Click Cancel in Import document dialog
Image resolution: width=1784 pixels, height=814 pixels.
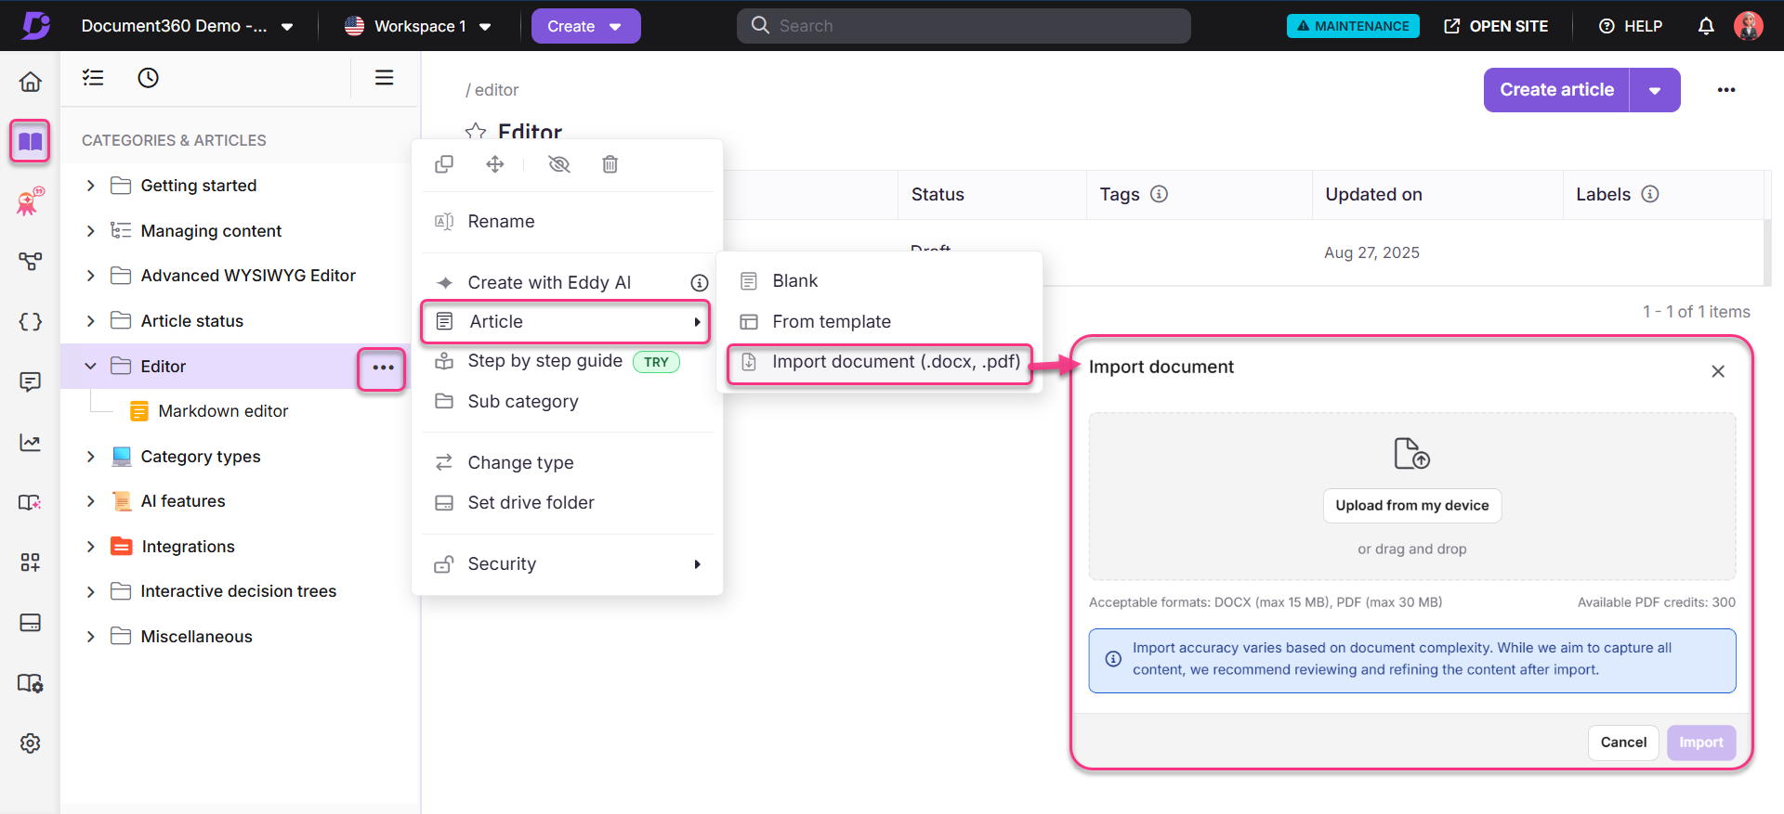click(x=1623, y=743)
